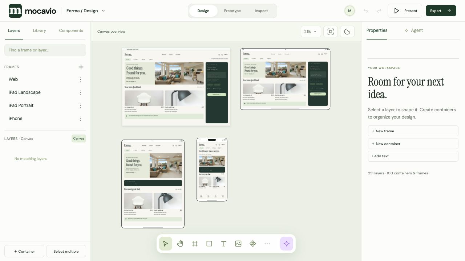Click the redo arrow
This screenshot has width=465, height=261.
pos(379,11)
